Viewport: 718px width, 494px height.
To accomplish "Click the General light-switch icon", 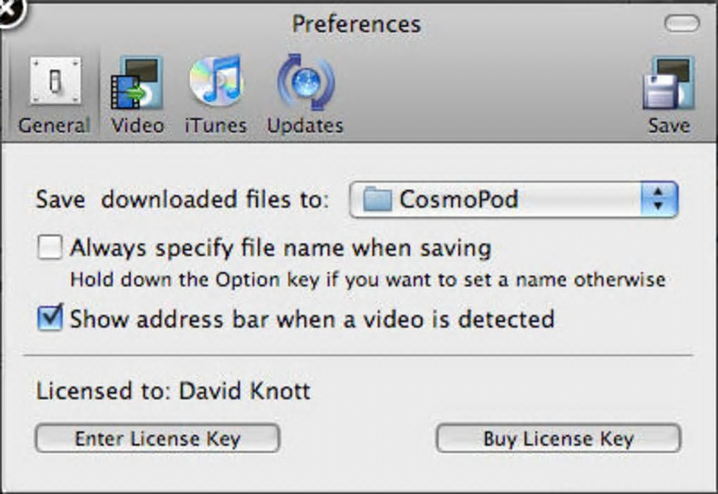I will [54, 81].
